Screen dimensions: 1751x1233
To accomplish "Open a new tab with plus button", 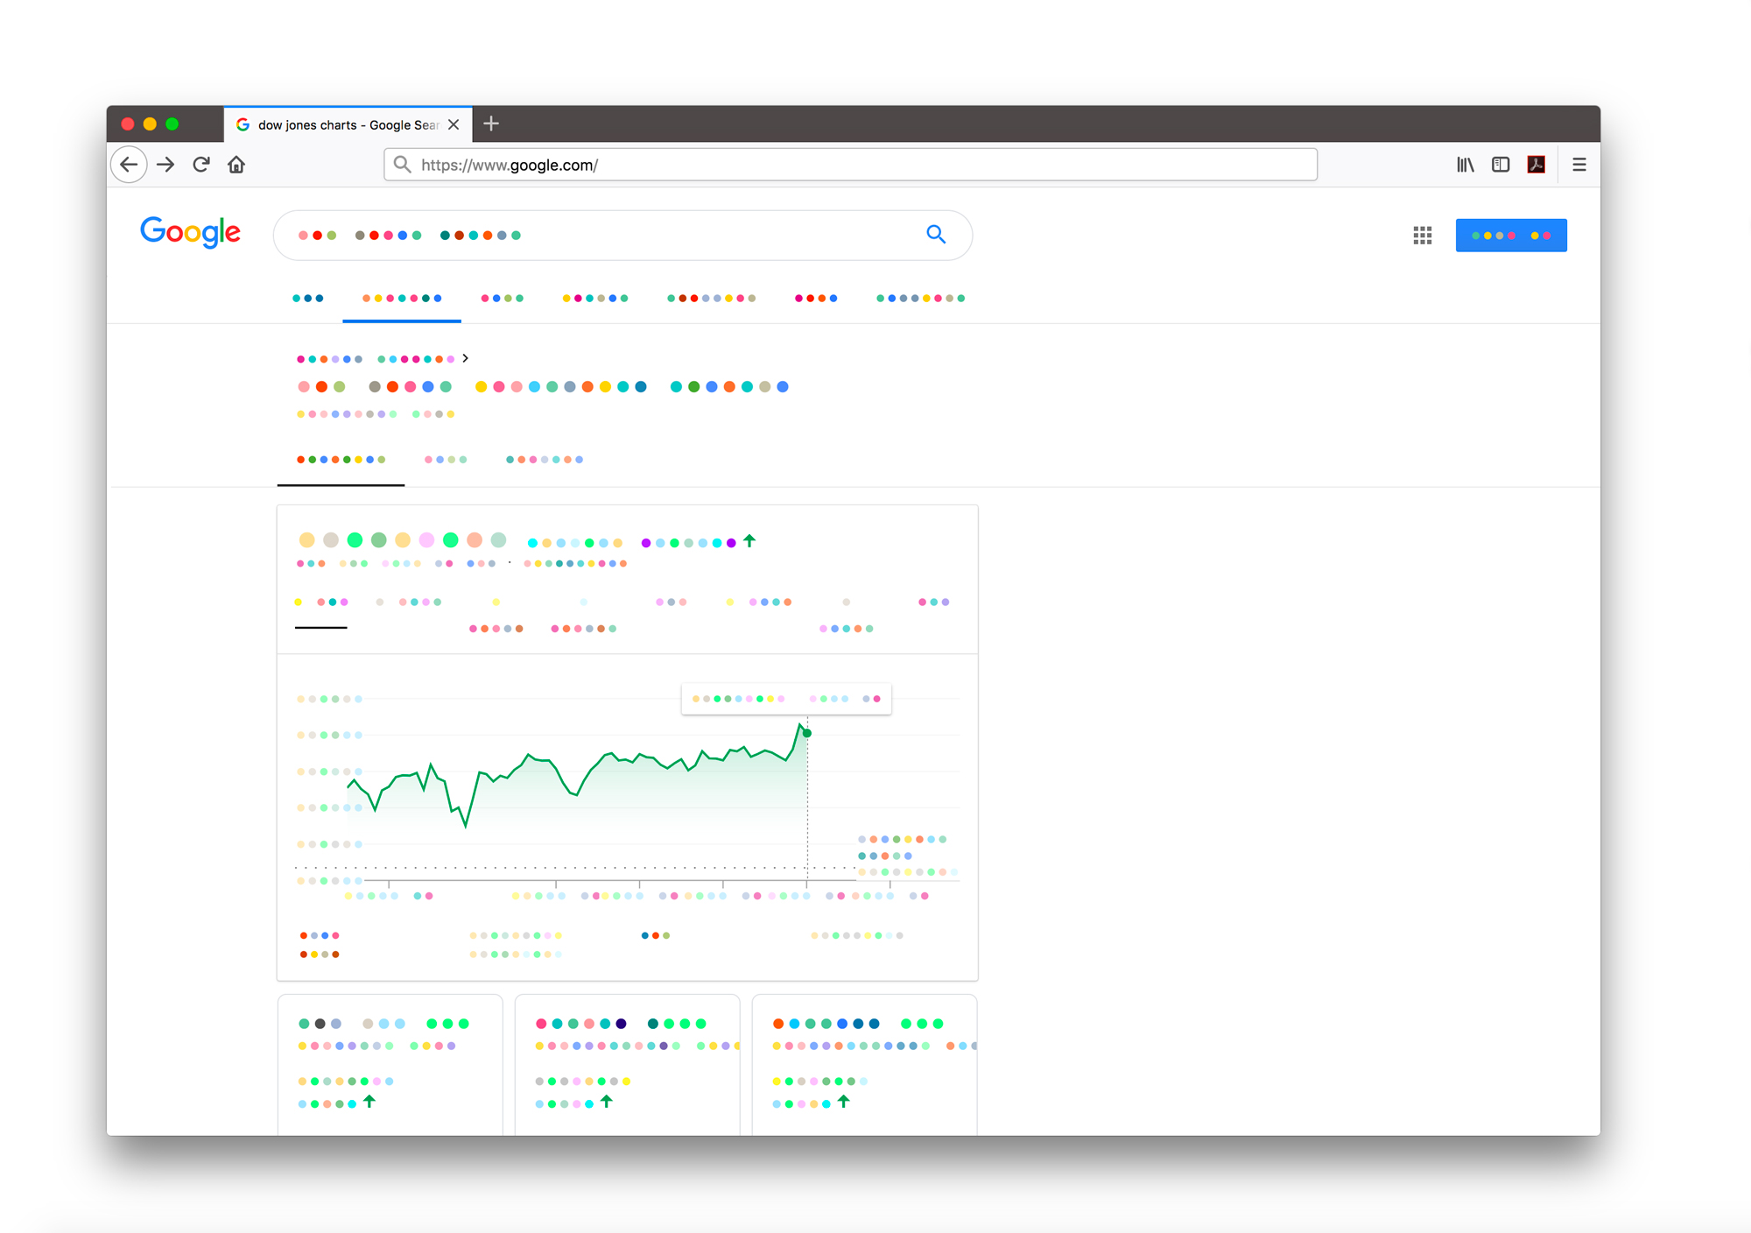I will coord(491,123).
